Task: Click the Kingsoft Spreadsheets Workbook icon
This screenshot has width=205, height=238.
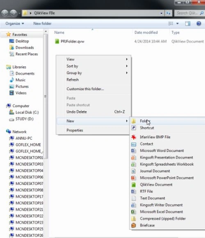Action: click(134, 164)
